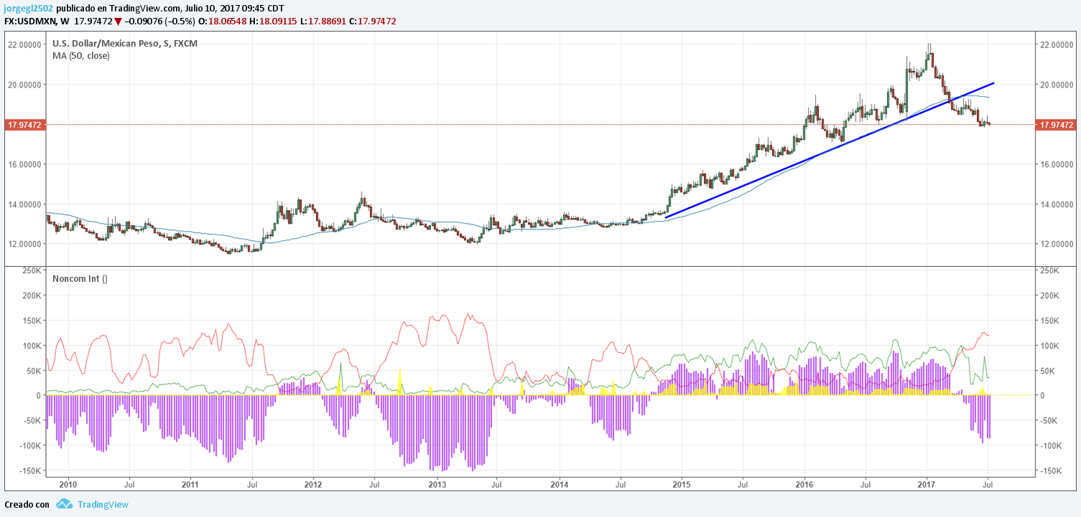Click 14.00000 on the left price axis
Image resolution: width=1081 pixels, height=517 pixels.
point(24,204)
